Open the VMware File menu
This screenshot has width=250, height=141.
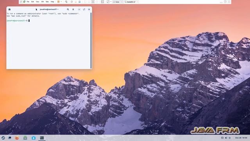28,2
